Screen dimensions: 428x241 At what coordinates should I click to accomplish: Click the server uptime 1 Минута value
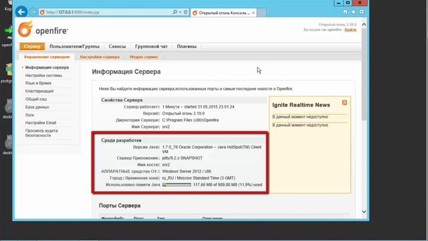pos(198,107)
